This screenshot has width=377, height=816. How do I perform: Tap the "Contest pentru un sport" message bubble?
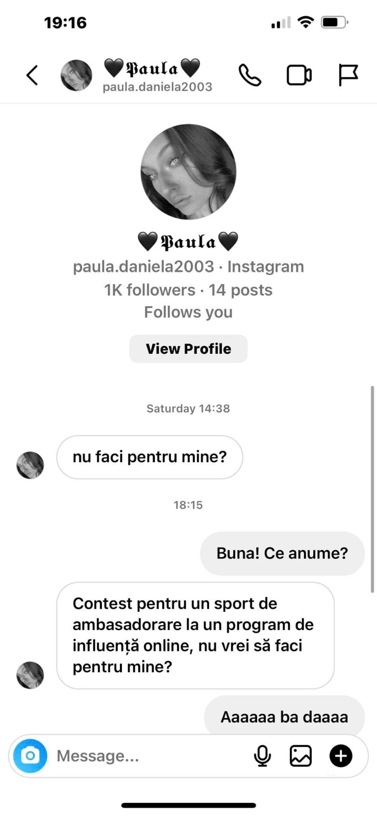[195, 635]
